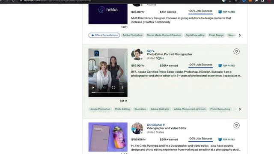Select the Adobe Photoshop tag in hekka card

[132, 35]
